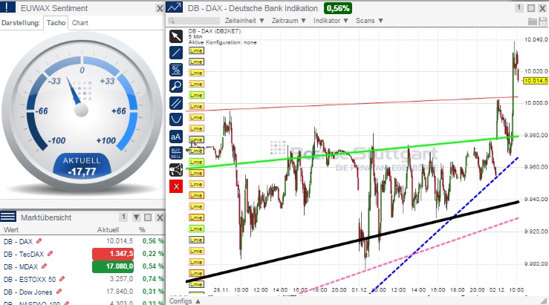Click the yellow 10.014,5 price label on axis
The height and width of the screenshot is (305, 549).
pos(536,81)
